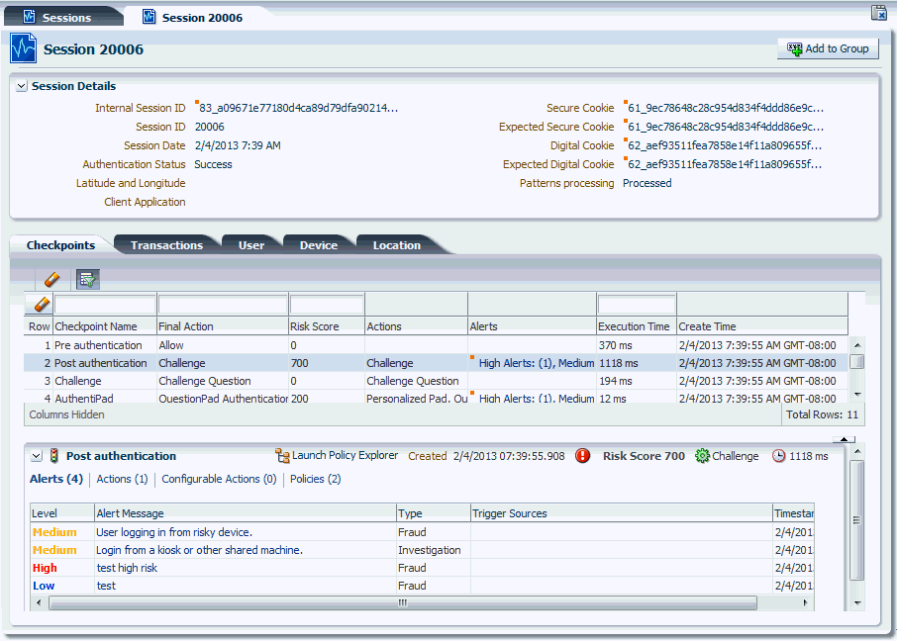
Task: Select the High test high risk alert
Action: pos(422,568)
